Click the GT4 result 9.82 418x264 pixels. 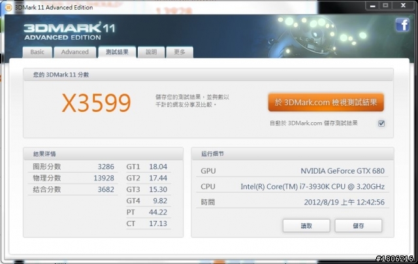pos(160,201)
